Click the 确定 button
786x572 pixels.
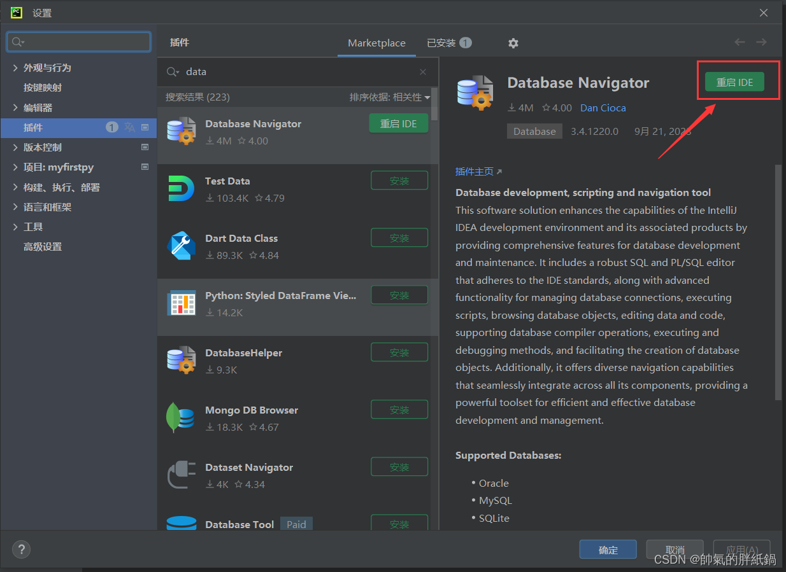(x=608, y=550)
